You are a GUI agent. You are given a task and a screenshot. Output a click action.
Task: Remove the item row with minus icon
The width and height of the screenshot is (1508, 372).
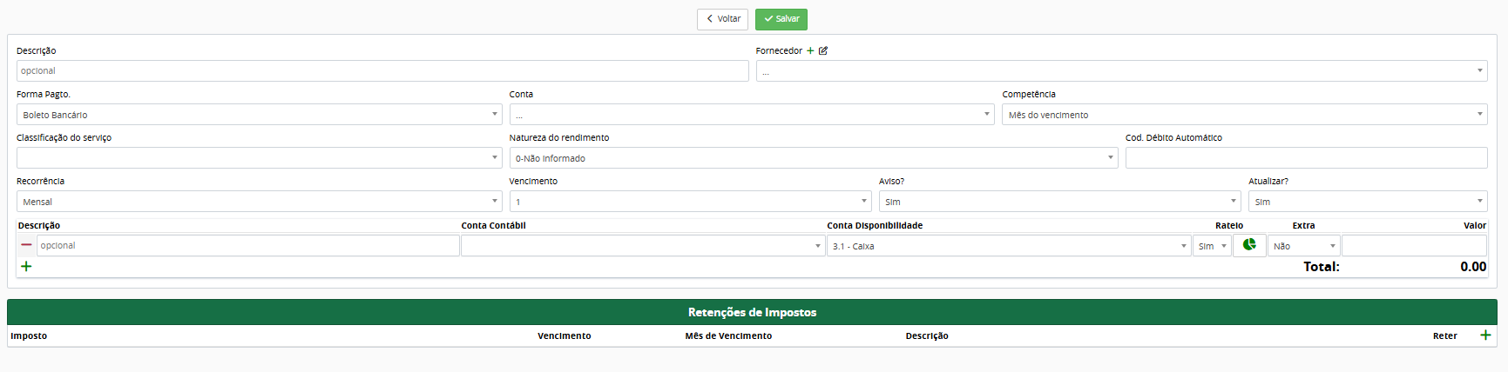[26, 245]
